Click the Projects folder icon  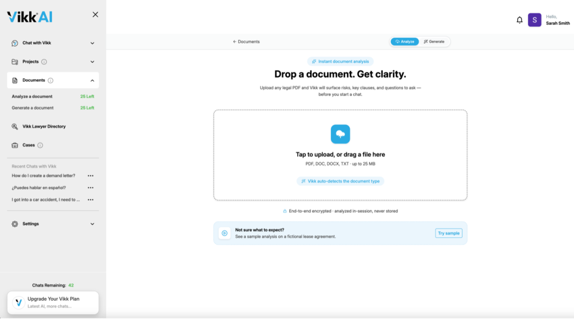click(15, 62)
